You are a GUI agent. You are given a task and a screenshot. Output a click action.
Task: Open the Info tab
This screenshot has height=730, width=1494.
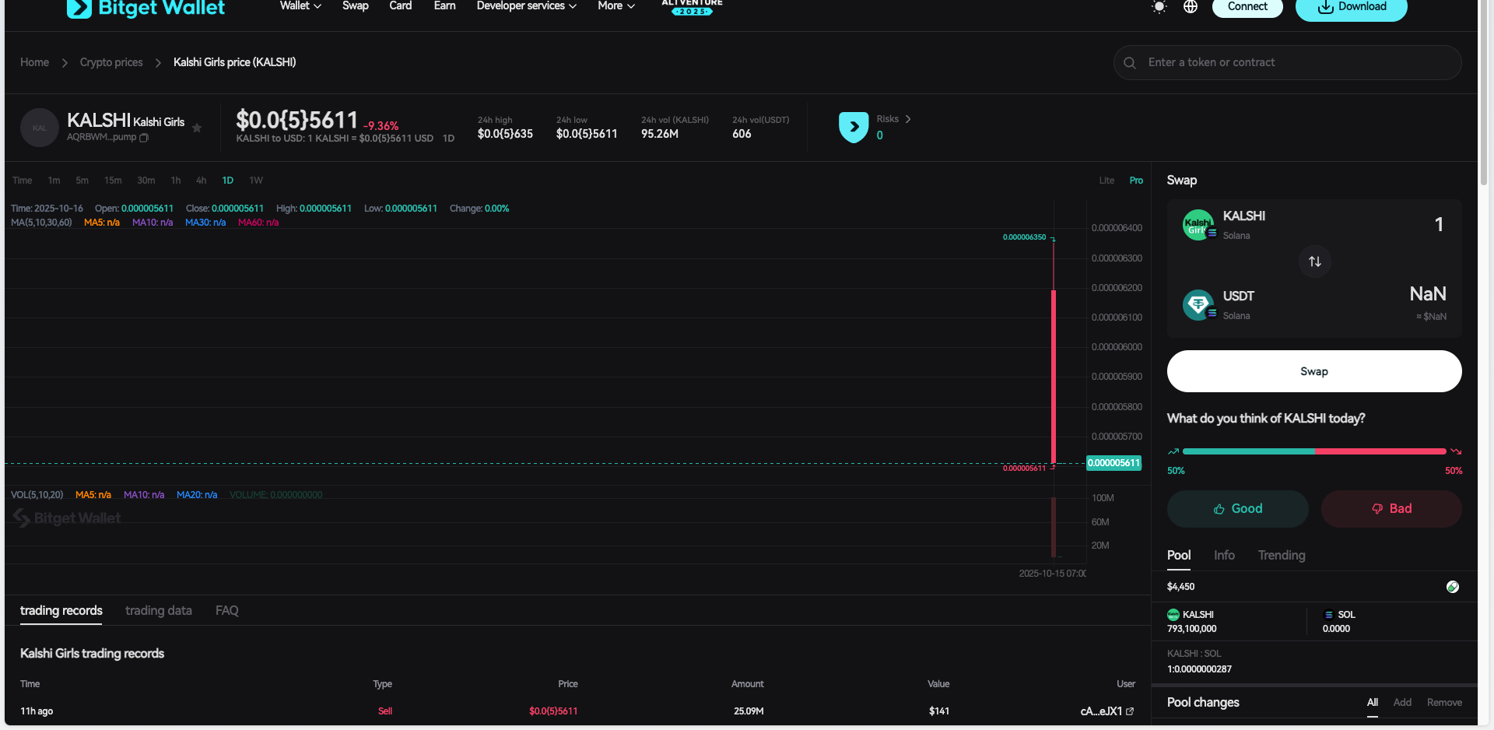1224,556
